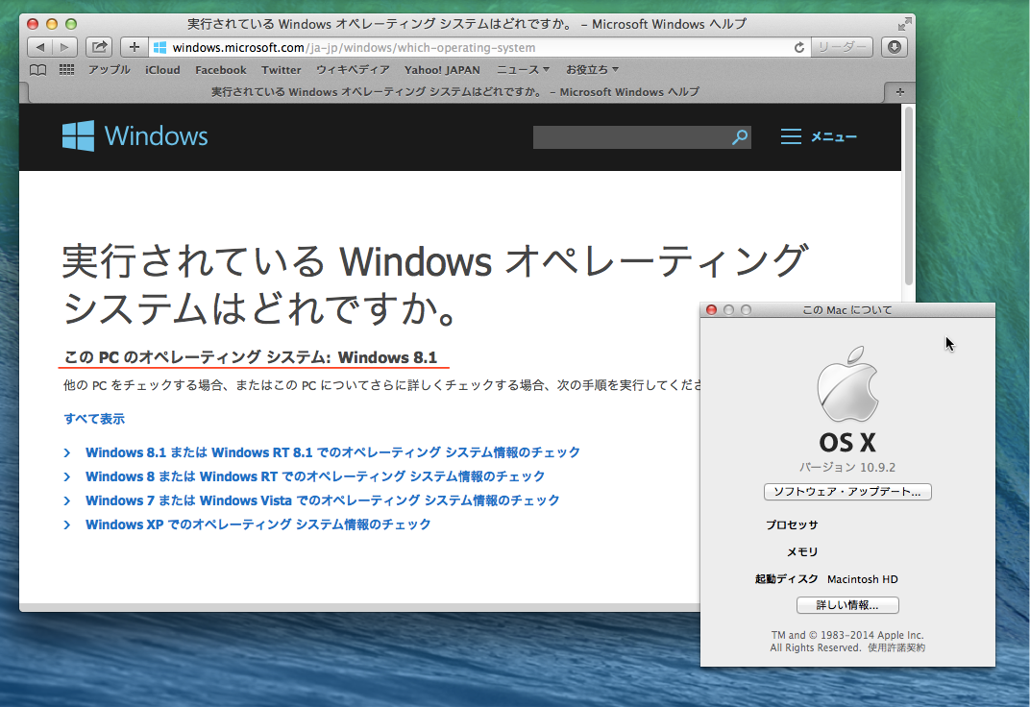Viewport: 1030px width, 707px height.
Task: Open a new tab with the tab bar plus
Action: click(x=900, y=92)
